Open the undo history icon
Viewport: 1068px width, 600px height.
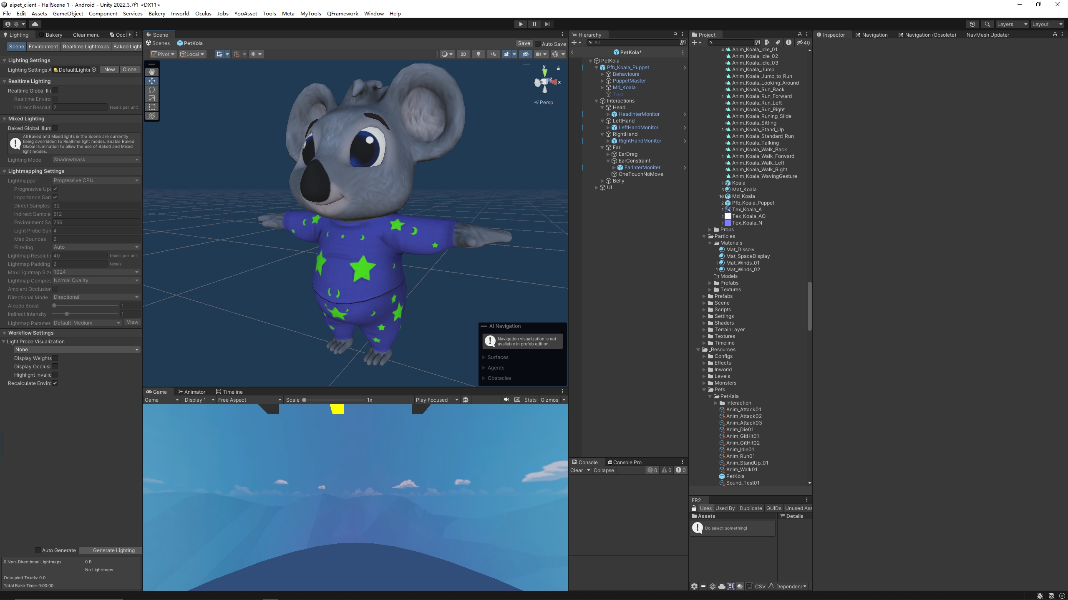click(972, 24)
